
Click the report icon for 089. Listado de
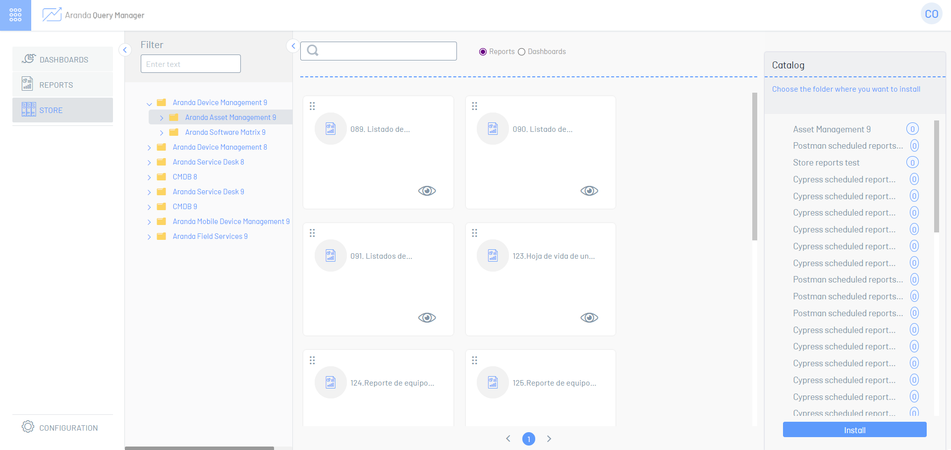[x=331, y=129]
